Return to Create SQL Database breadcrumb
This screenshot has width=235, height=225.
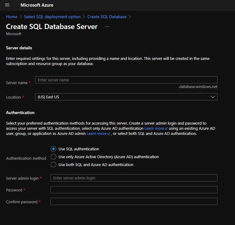[x=107, y=17]
